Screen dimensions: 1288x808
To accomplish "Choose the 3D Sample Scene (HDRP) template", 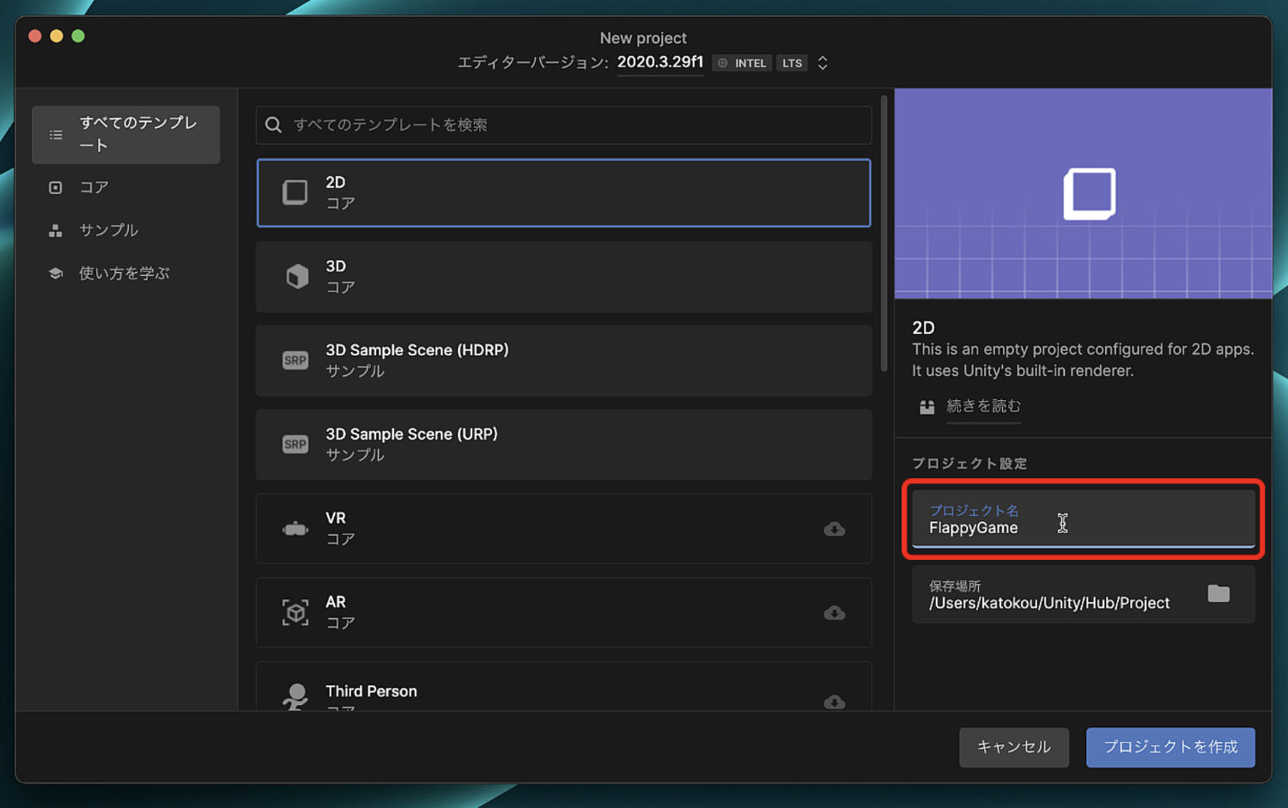I will click(x=563, y=361).
